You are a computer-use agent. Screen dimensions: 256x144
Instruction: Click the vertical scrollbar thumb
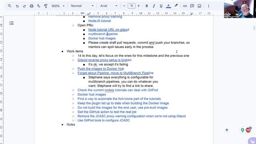(254, 28)
